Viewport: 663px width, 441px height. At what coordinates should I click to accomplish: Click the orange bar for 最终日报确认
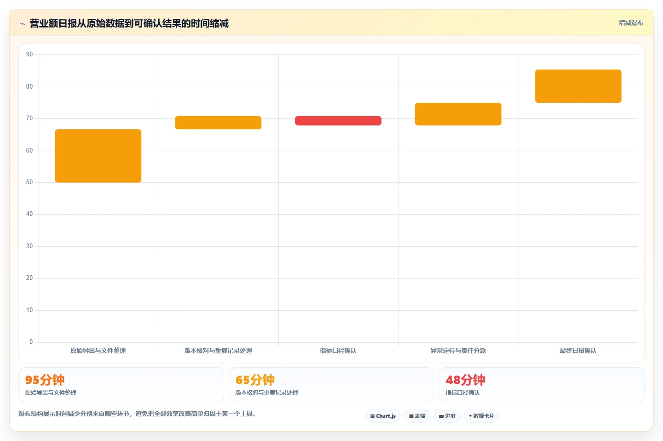[578, 86]
